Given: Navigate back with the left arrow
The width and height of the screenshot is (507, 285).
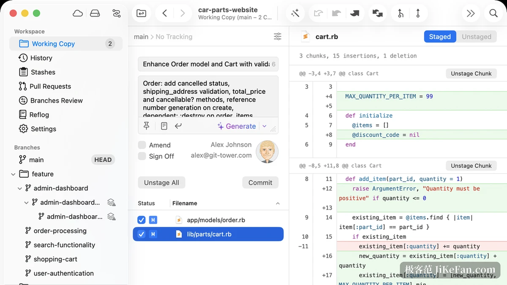Looking at the screenshot, I should [165, 14].
